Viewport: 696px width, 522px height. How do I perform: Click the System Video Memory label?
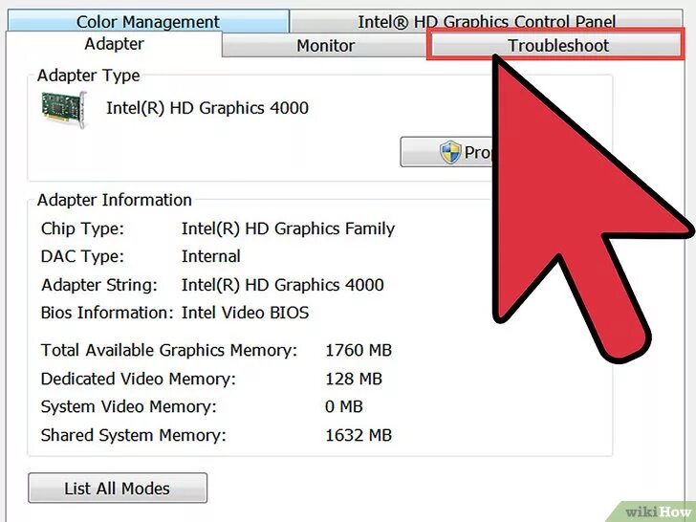[129, 406]
